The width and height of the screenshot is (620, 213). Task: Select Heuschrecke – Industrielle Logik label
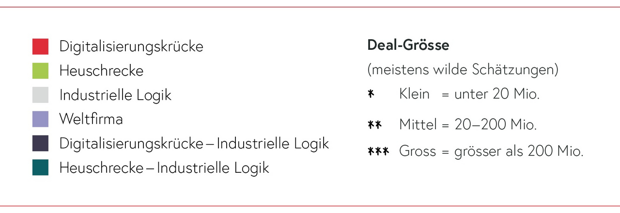(x=164, y=168)
